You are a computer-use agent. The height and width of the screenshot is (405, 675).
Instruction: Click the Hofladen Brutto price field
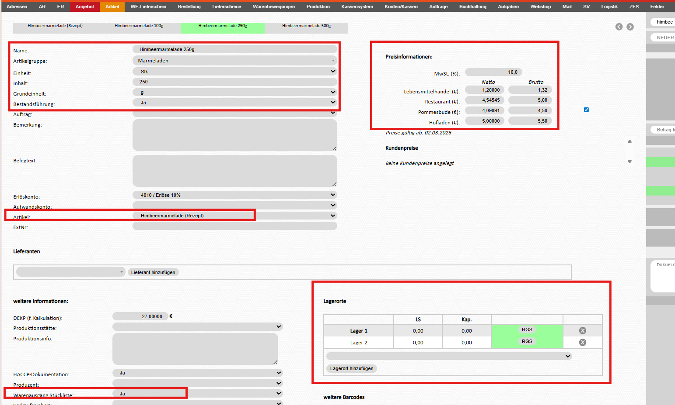pos(530,121)
